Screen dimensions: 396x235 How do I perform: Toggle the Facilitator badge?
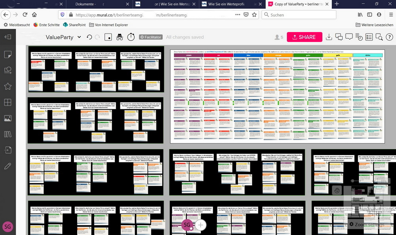pyautogui.click(x=150, y=37)
